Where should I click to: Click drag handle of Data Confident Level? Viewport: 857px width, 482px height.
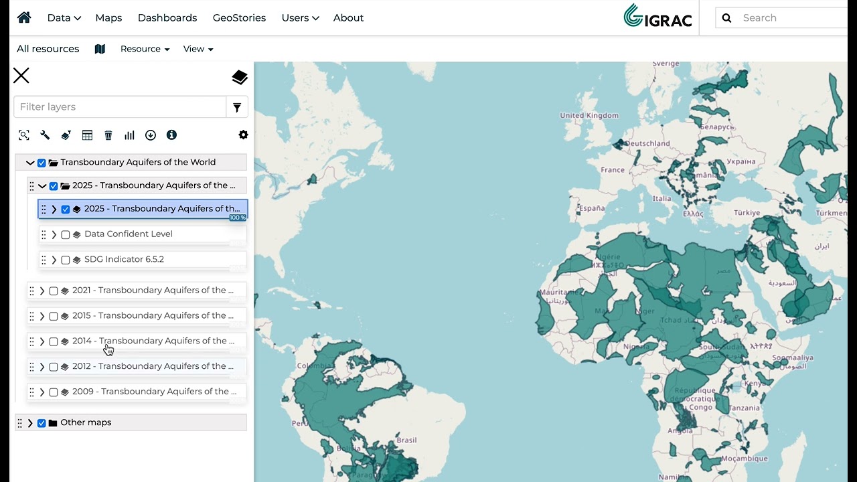click(44, 235)
